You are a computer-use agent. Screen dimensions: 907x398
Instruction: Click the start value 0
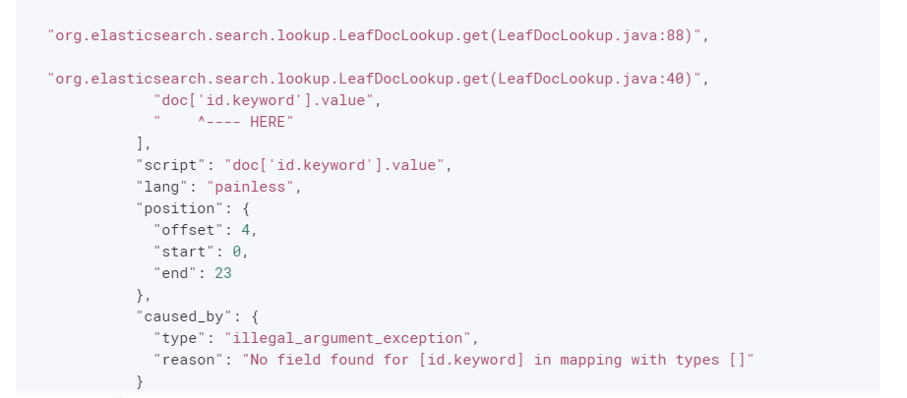[x=236, y=252]
